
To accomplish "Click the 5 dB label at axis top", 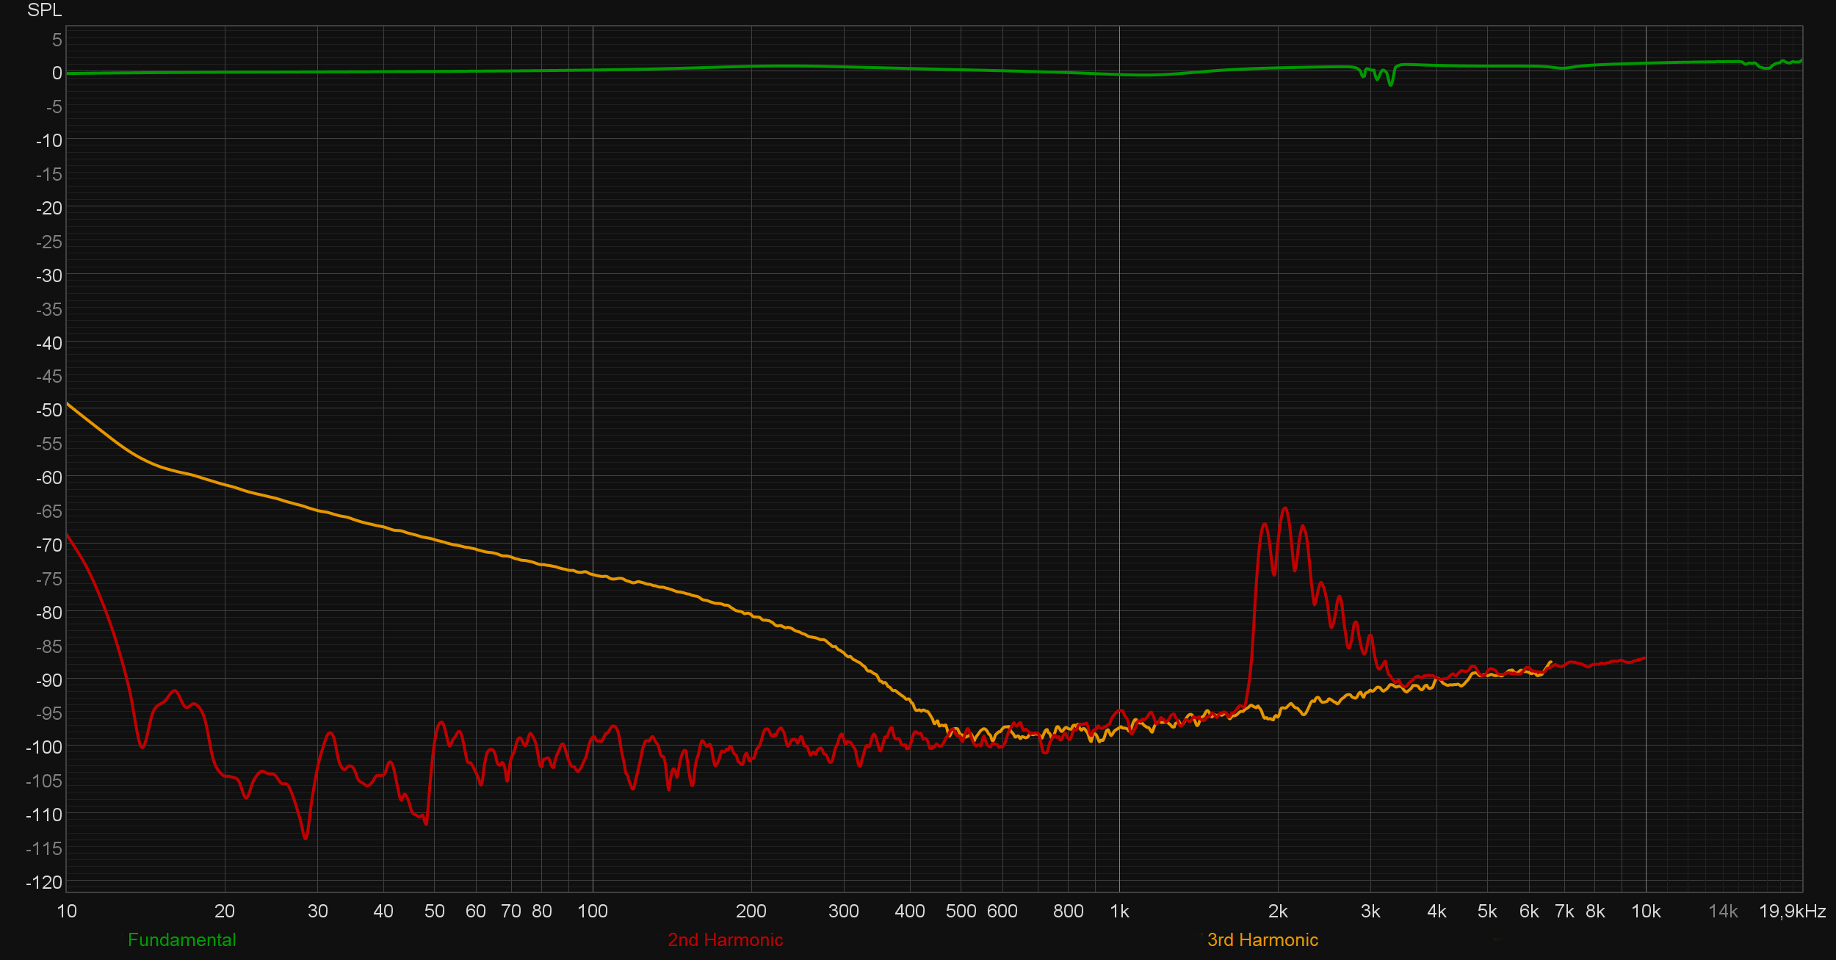I will tap(57, 40).
